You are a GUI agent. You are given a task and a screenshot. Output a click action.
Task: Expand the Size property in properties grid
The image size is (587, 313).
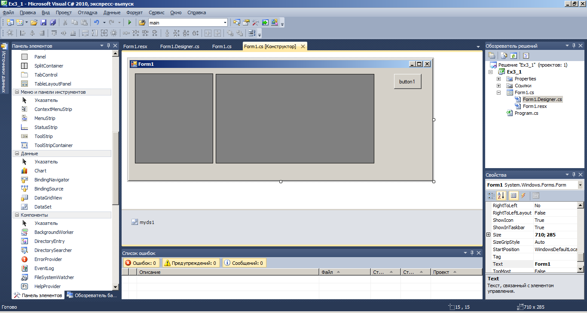point(488,235)
